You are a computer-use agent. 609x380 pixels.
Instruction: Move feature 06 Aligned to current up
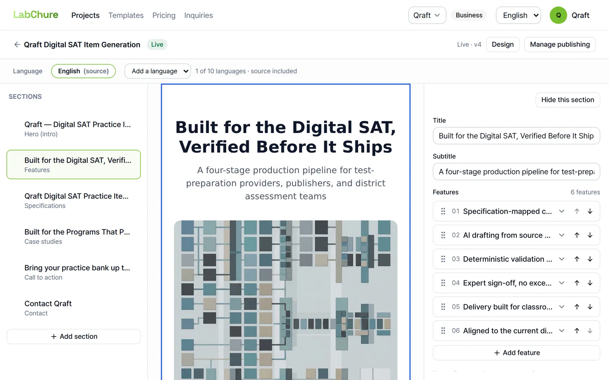pos(577,331)
